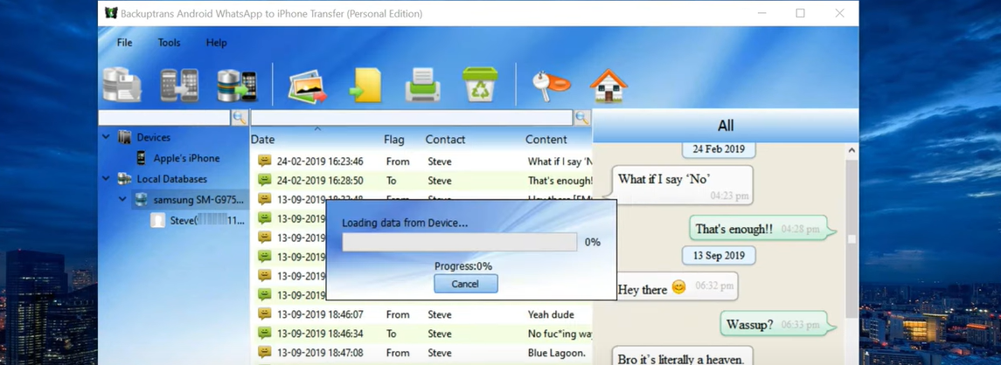The width and height of the screenshot is (1001, 365).
Task: Click the chat scrollbar up arrow
Action: coord(851,151)
